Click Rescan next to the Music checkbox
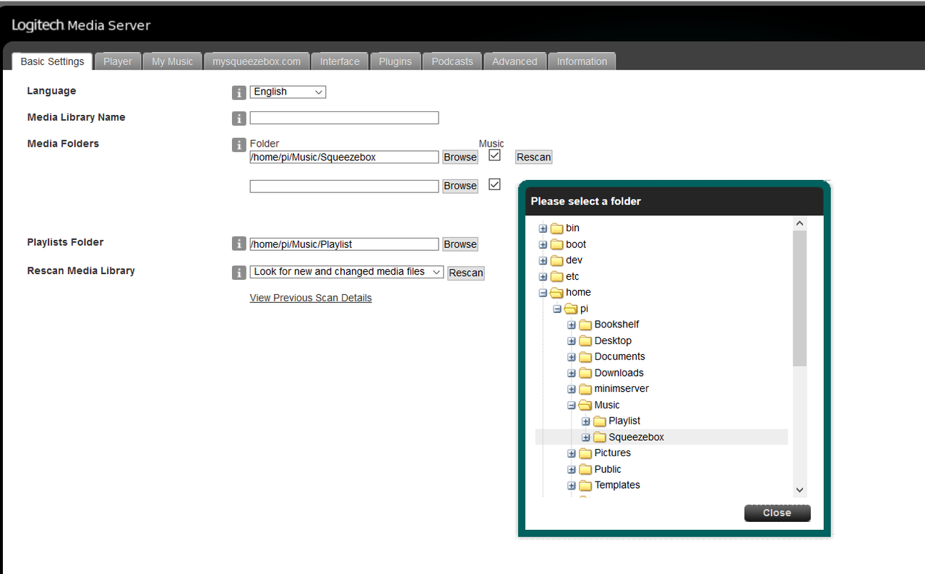Viewport: 925px width, 574px height. click(x=534, y=157)
